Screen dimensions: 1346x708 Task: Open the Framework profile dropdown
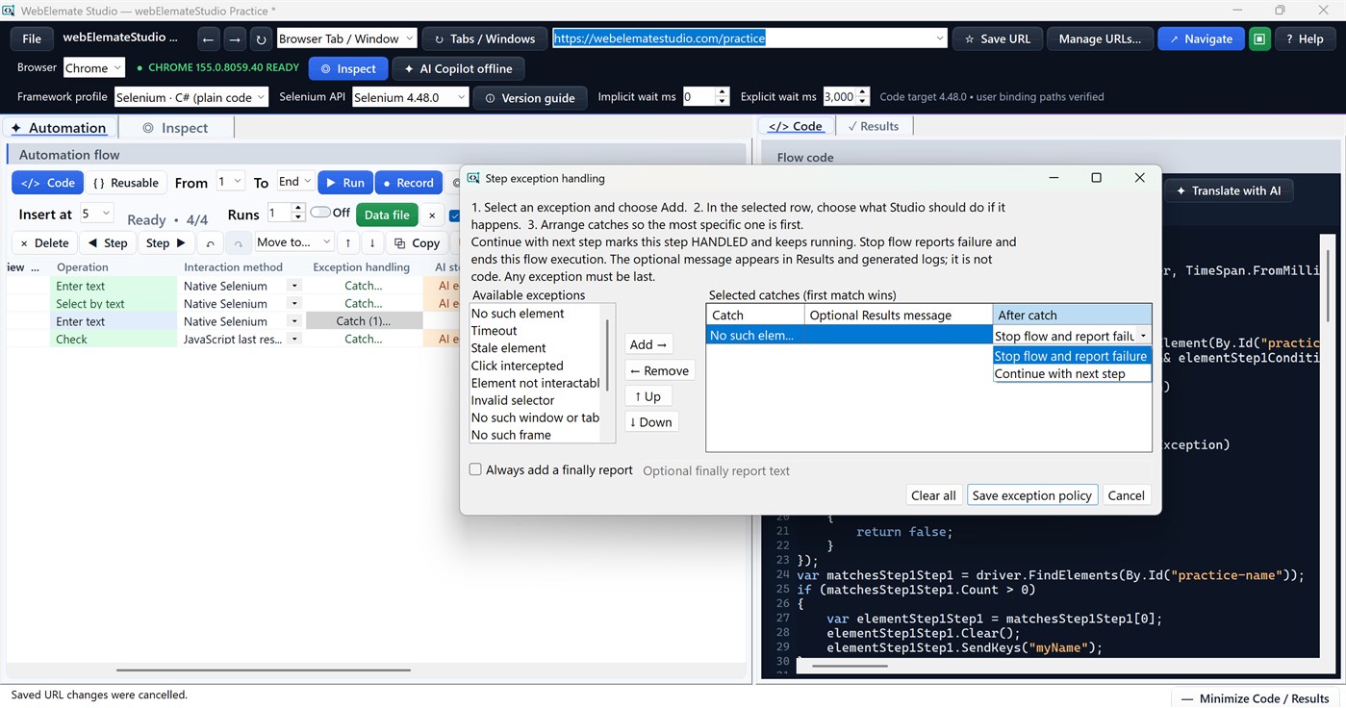point(191,97)
